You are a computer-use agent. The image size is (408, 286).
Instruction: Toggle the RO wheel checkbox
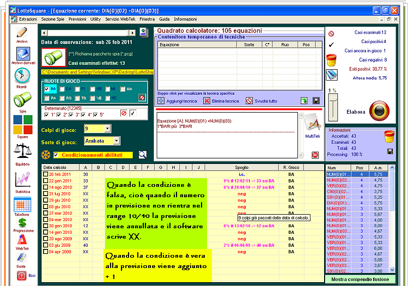pyautogui.click(x=62, y=98)
